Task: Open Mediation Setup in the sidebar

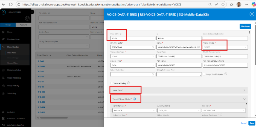Action: pyautogui.click(x=14, y=70)
